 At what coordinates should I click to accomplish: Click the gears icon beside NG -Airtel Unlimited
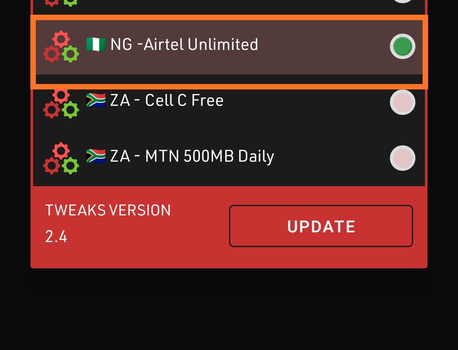(x=61, y=46)
